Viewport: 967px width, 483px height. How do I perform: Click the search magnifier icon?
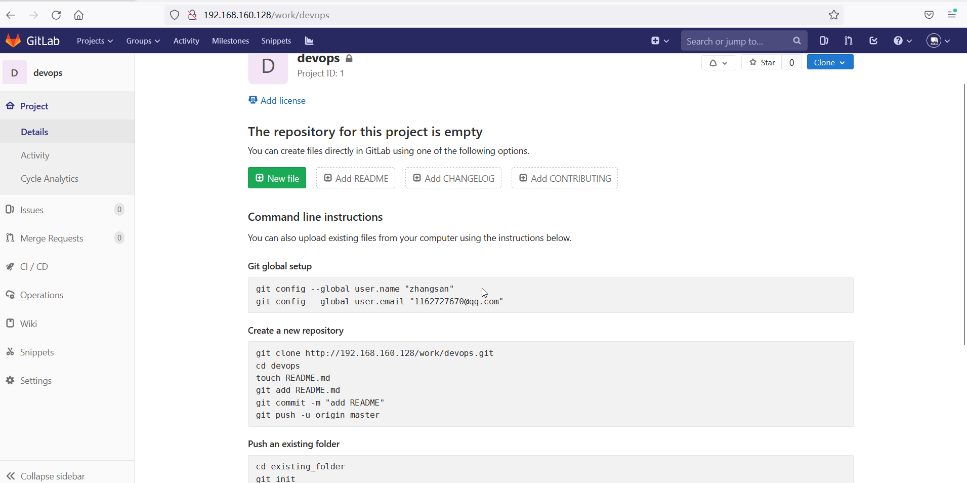[x=797, y=41]
